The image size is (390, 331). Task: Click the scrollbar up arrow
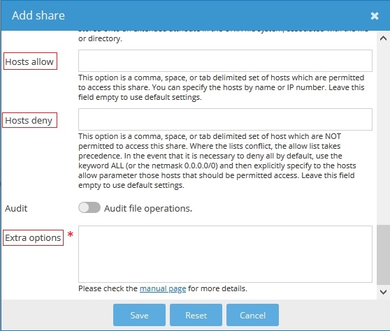[x=383, y=38]
